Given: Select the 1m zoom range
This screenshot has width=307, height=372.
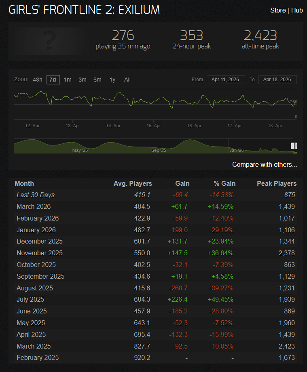Looking at the screenshot, I should coord(68,80).
